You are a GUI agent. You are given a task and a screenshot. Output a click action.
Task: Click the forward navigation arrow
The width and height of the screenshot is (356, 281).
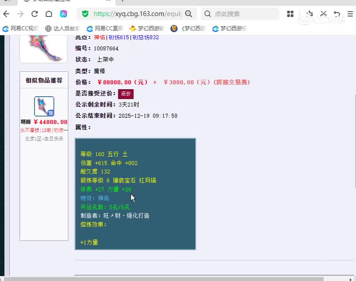click(20, 14)
